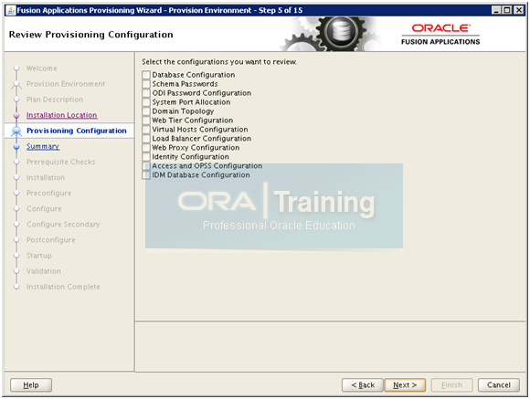Minimize the wizard window
530x399 pixels.
pos(496,10)
